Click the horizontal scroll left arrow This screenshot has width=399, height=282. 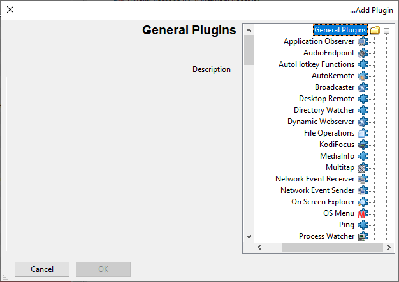pos(259,248)
